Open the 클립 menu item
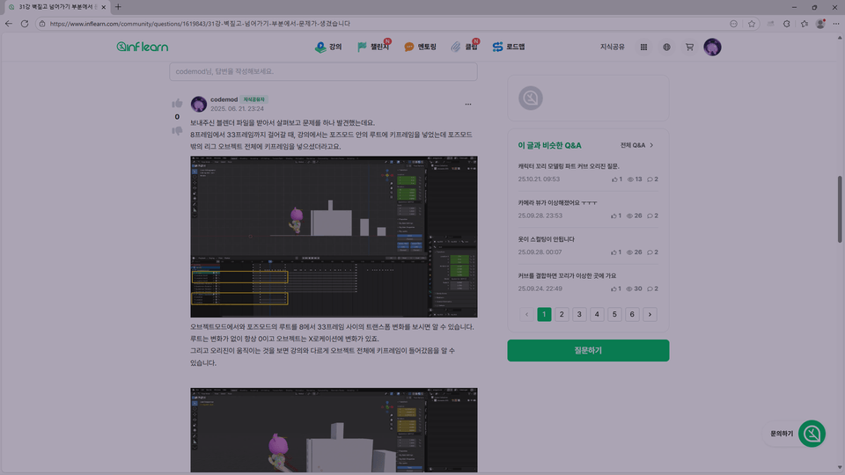 click(x=465, y=47)
